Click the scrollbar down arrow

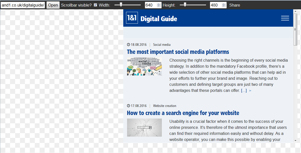(x=295, y=140)
